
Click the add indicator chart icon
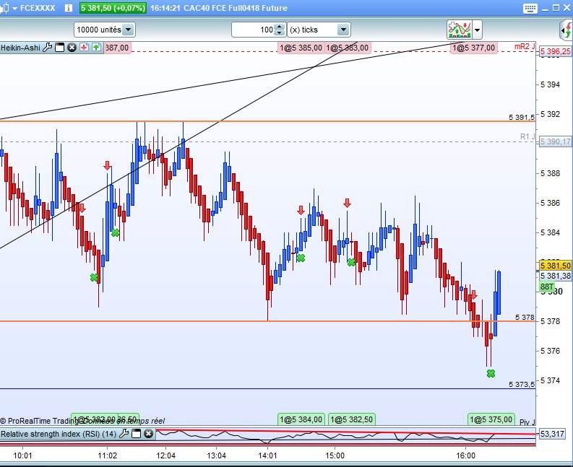(460, 30)
